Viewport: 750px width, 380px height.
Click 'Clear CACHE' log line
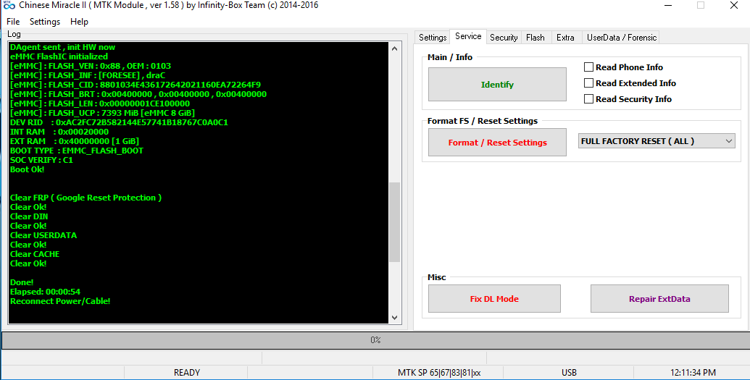[x=35, y=254]
